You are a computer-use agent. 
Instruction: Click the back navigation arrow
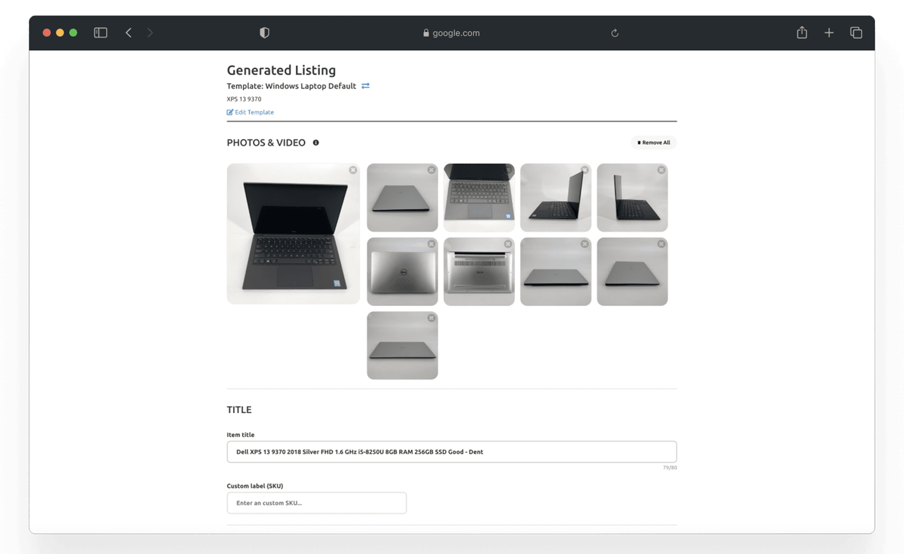click(129, 33)
